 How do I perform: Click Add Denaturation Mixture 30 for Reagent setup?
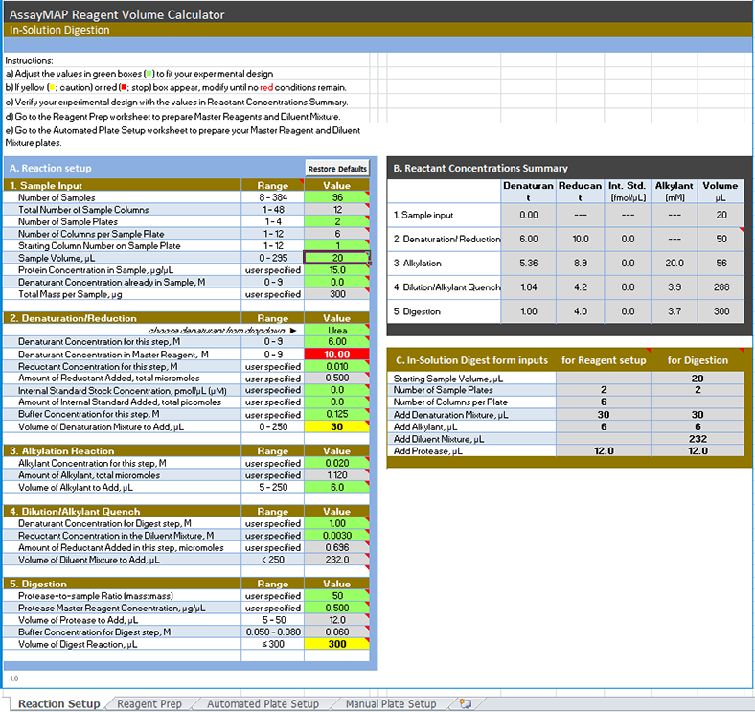tap(604, 414)
